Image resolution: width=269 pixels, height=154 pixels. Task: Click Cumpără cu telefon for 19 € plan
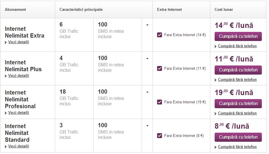[238, 104]
